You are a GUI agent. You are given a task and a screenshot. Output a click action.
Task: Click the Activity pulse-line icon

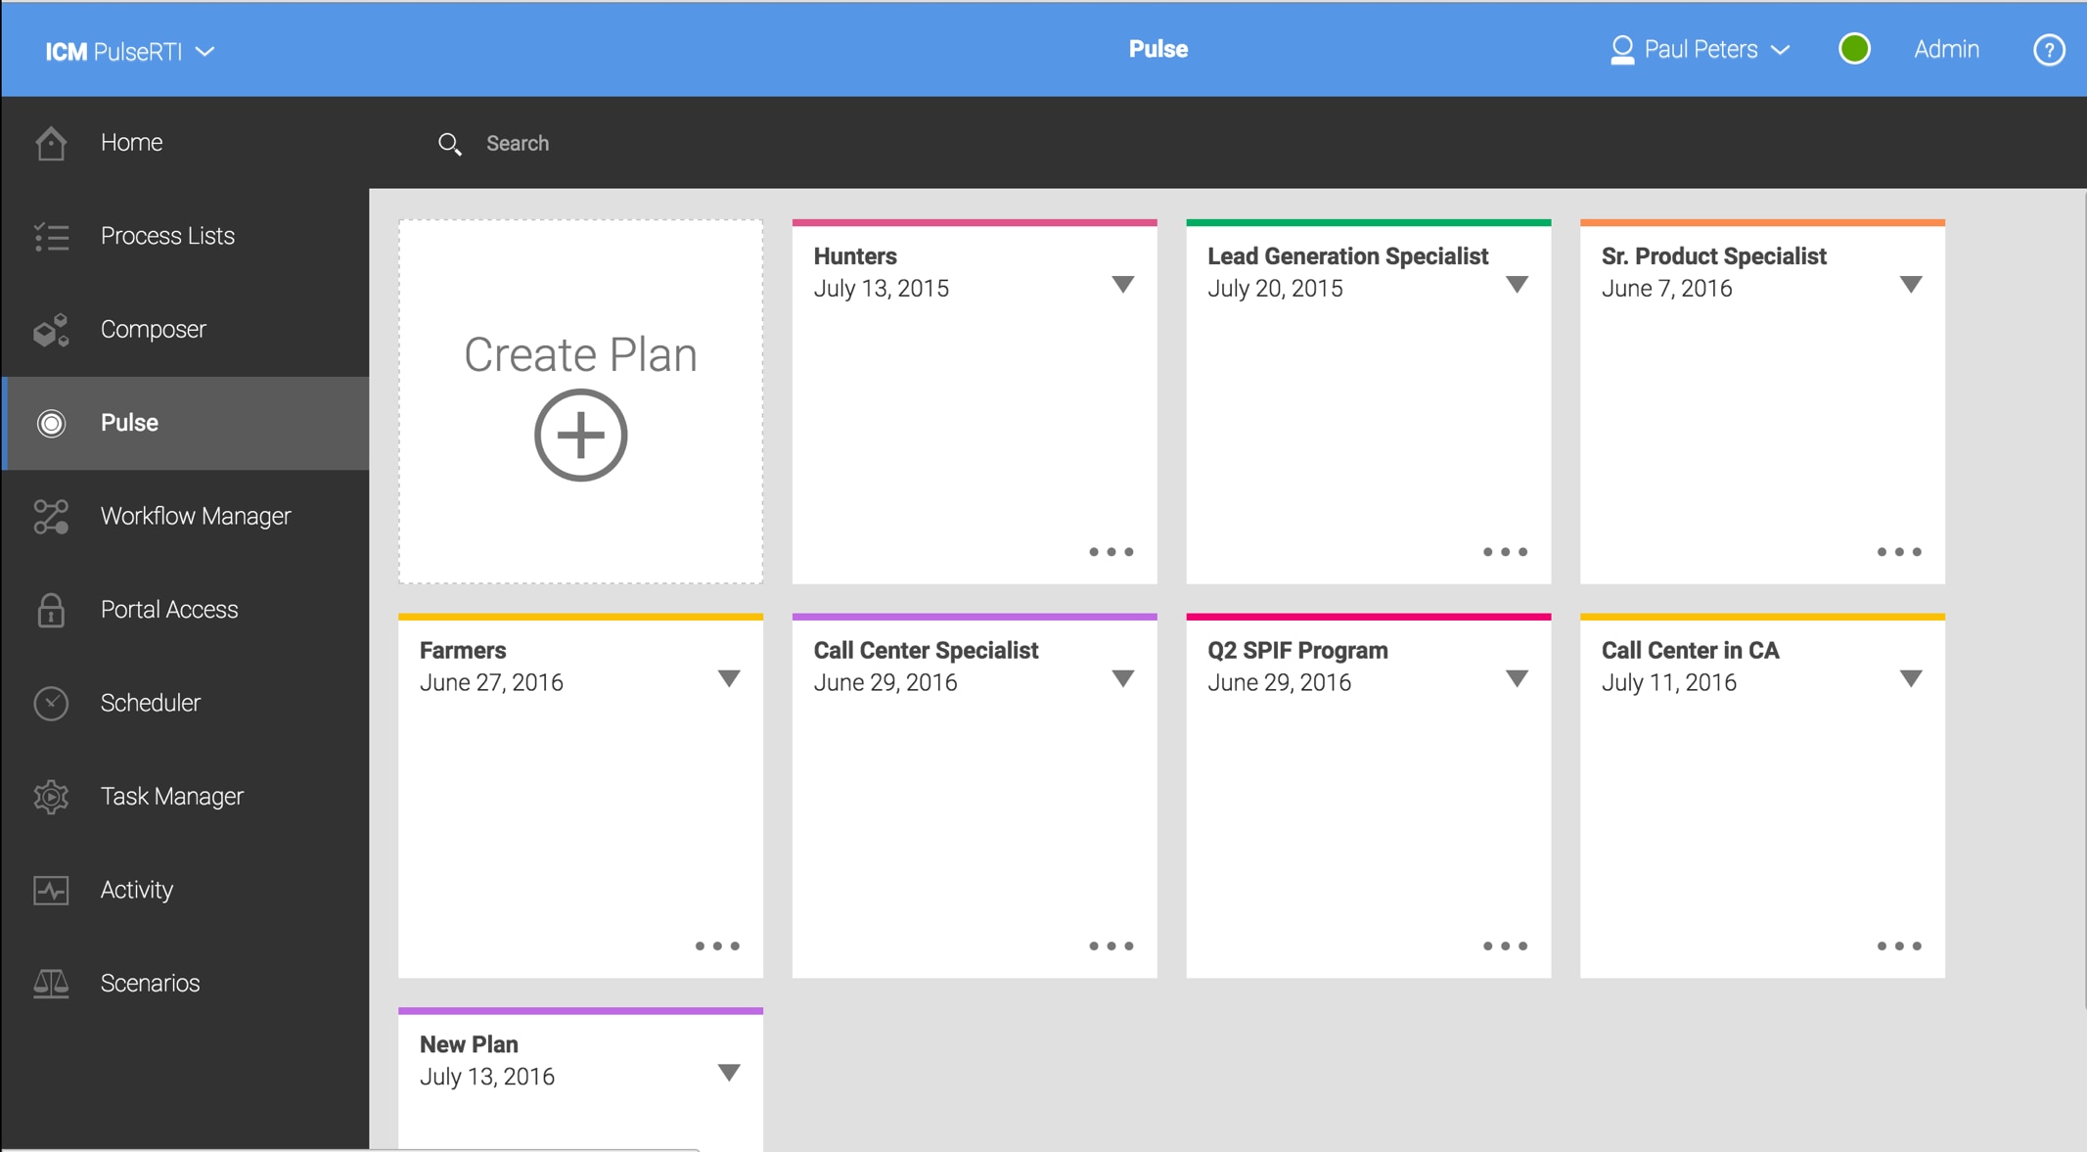click(51, 890)
